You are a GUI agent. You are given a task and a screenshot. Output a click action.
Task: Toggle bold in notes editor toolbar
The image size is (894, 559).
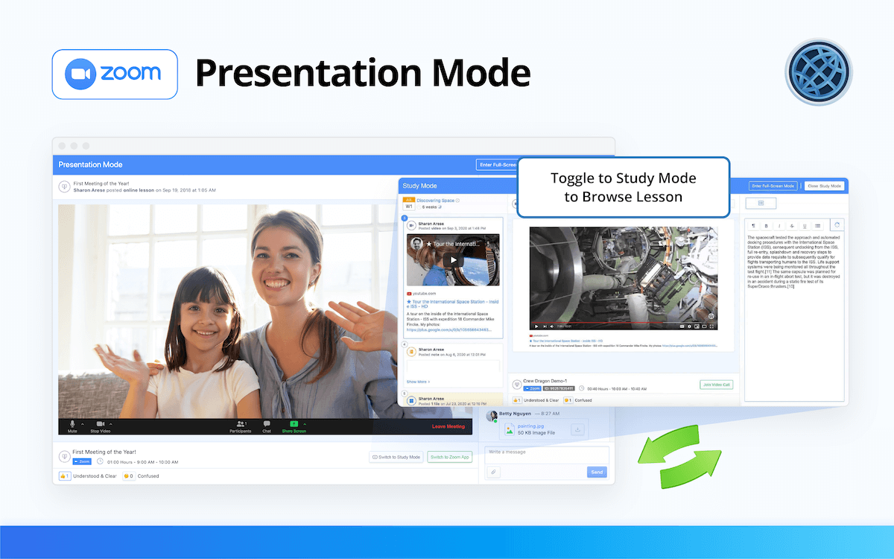[x=766, y=225]
